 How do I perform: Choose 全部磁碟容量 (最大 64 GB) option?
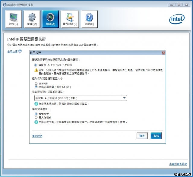(x=36, y=87)
